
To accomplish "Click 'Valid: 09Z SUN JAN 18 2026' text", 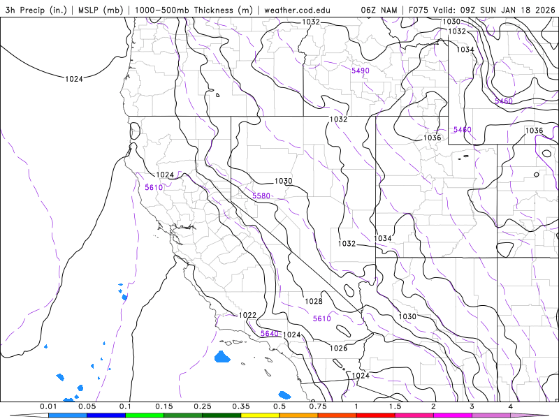I will coord(494,10).
